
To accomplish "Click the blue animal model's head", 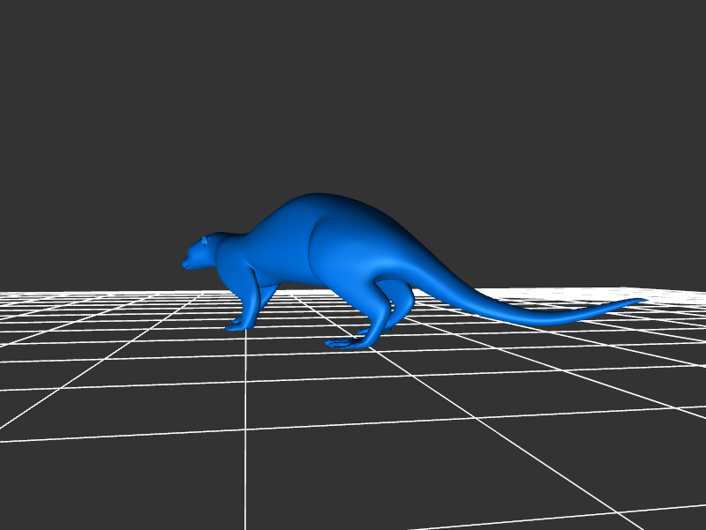I will 203,253.
